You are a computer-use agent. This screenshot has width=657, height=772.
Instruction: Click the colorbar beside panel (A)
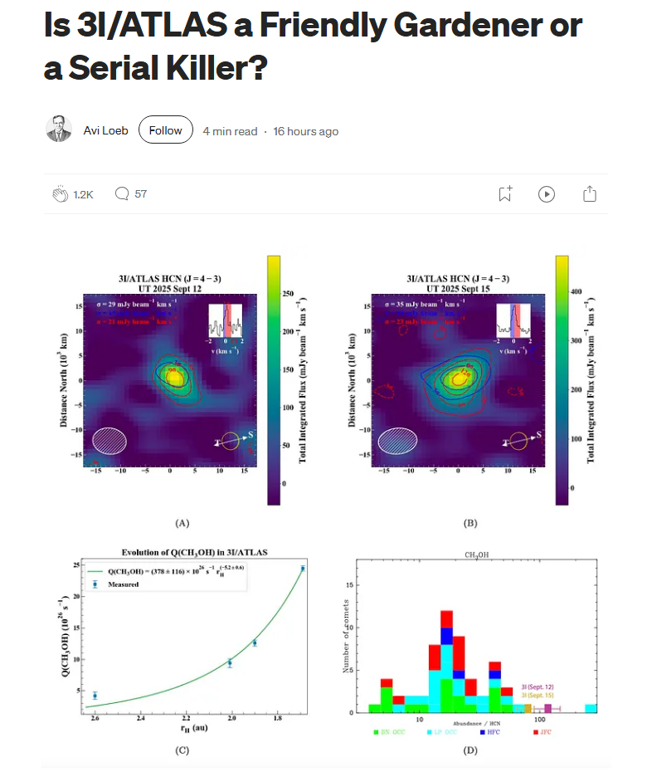[x=275, y=380]
